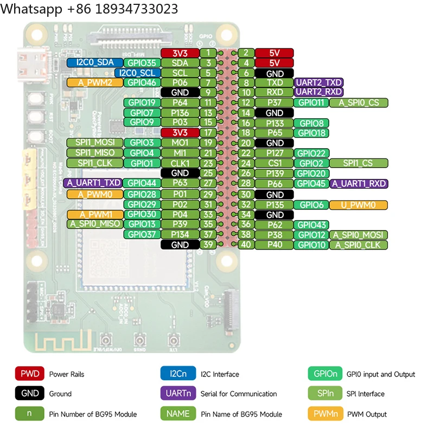Click the P136 pin name

(x=180, y=113)
